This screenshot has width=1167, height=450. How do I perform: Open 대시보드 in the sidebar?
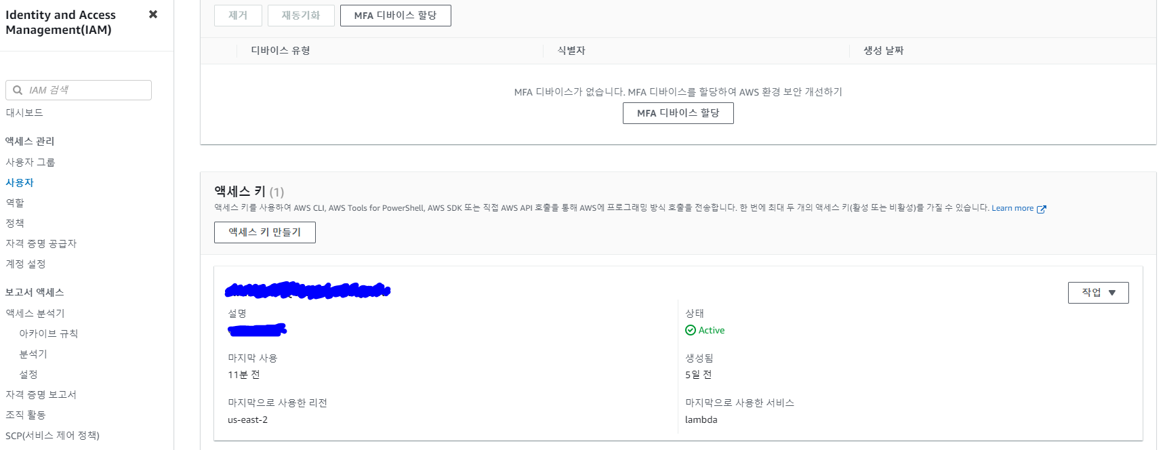click(x=24, y=112)
